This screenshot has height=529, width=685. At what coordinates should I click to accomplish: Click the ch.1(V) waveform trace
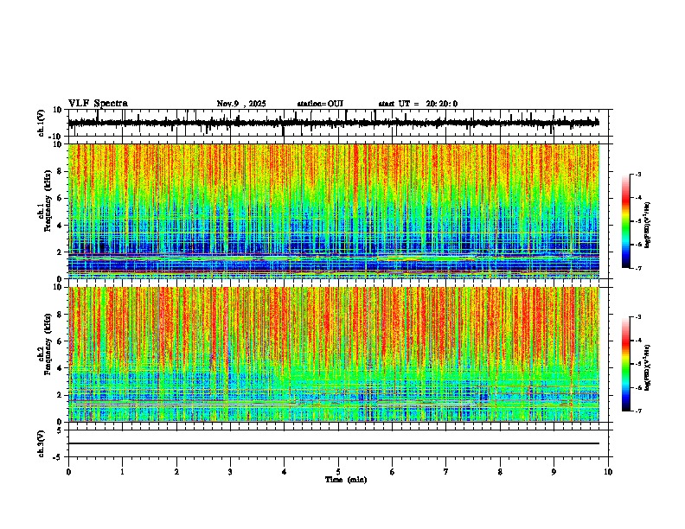[x=334, y=123]
